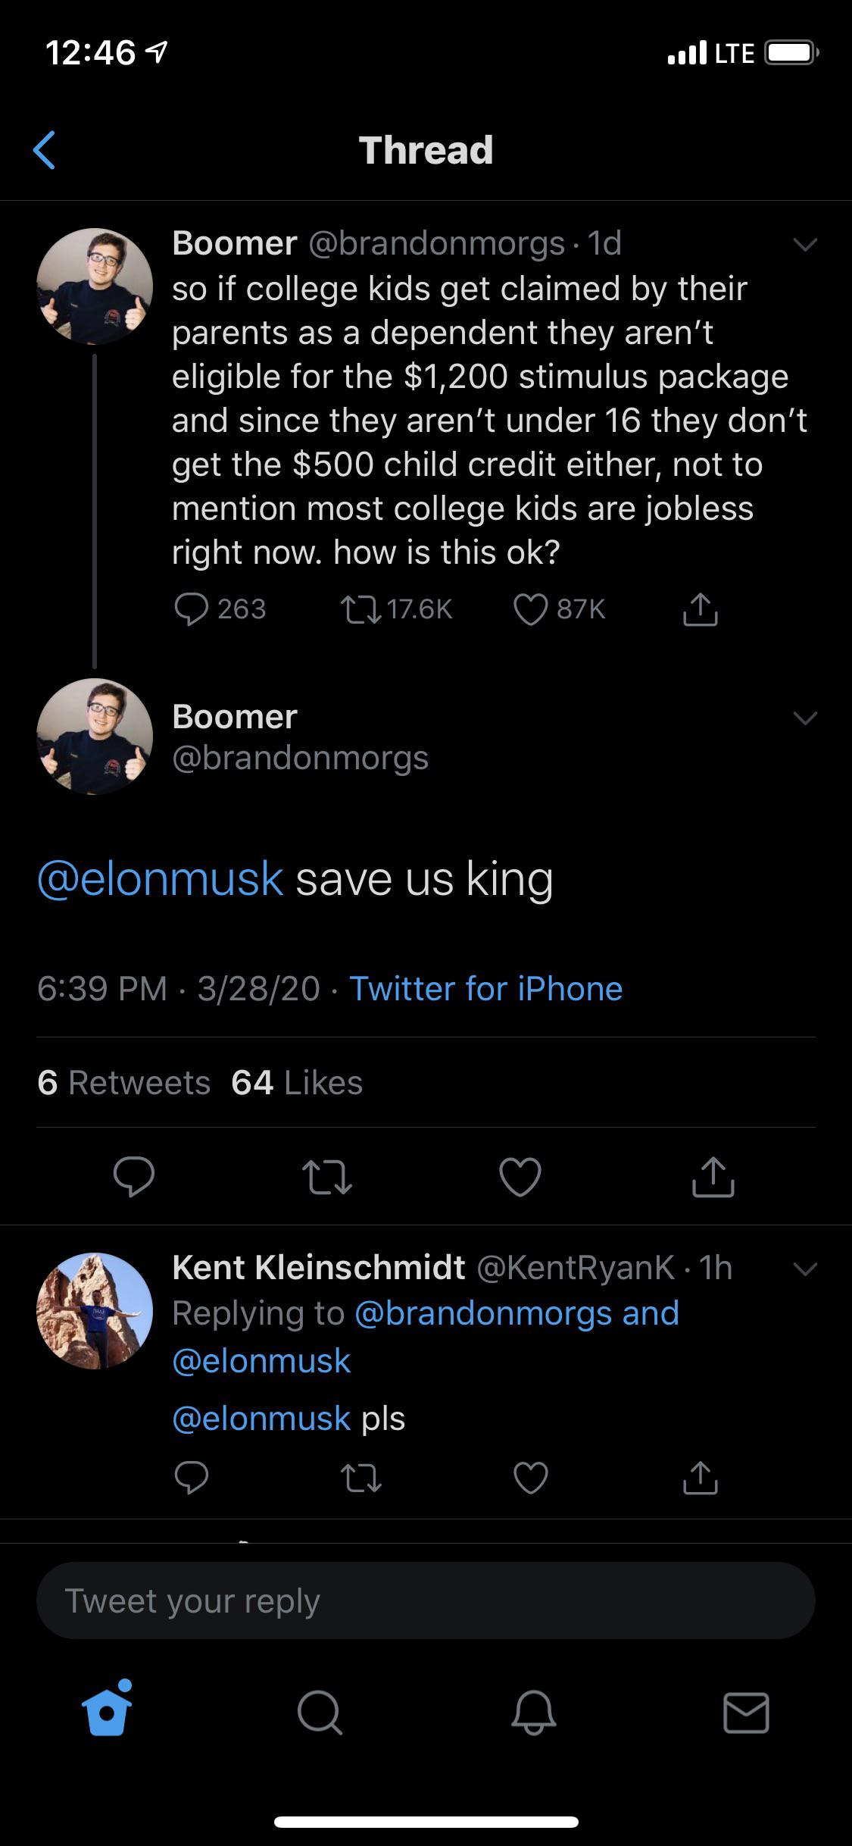Image resolution: width=852 pixels, height=1846 pixels.
Task: Expand options chevron on main Boomer tweet
Action: tap(804, 718)
